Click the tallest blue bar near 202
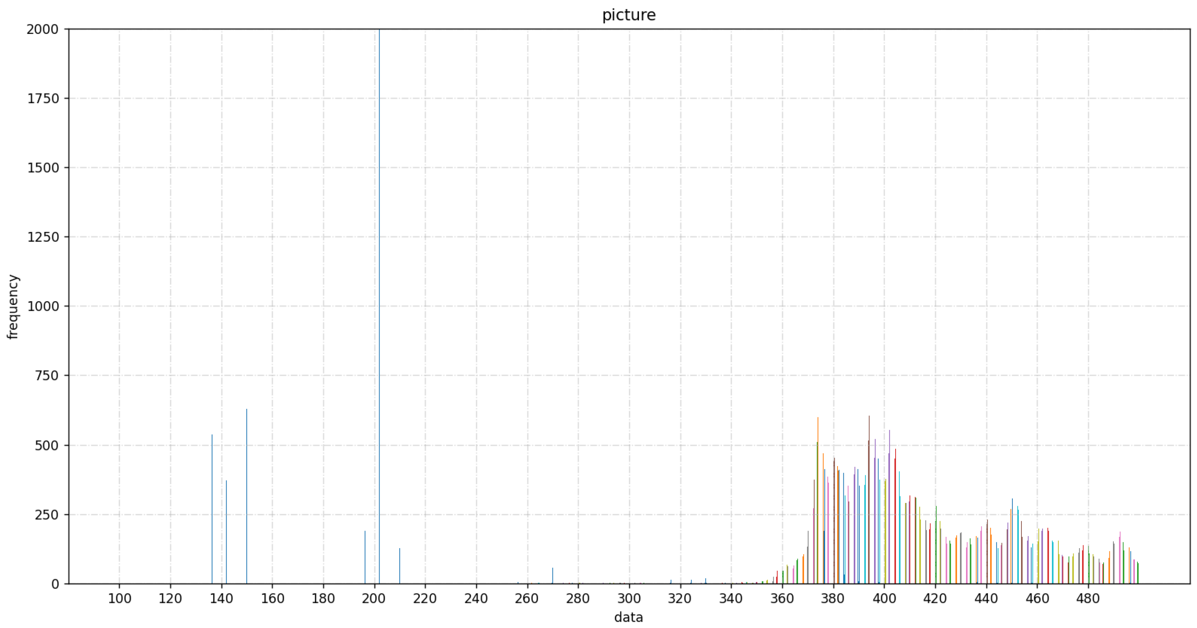 (x=379, y=307)
